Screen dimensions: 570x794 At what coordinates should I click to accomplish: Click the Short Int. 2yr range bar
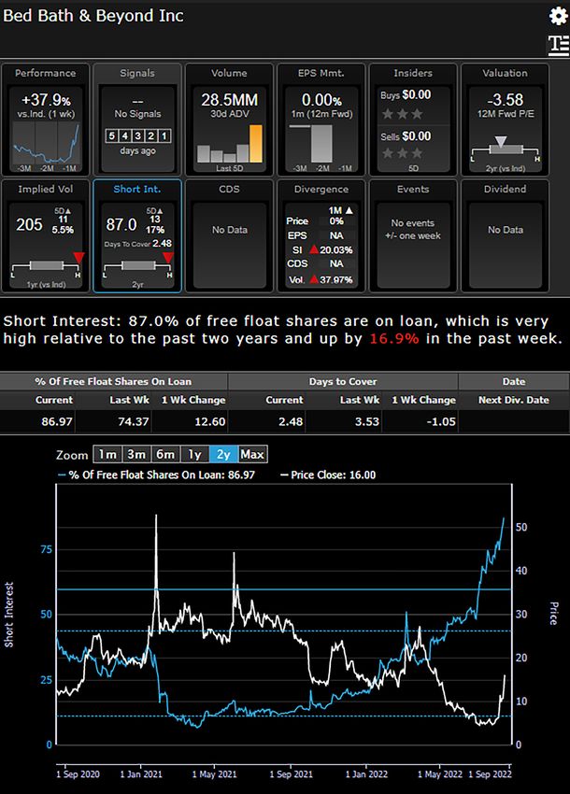137,266
